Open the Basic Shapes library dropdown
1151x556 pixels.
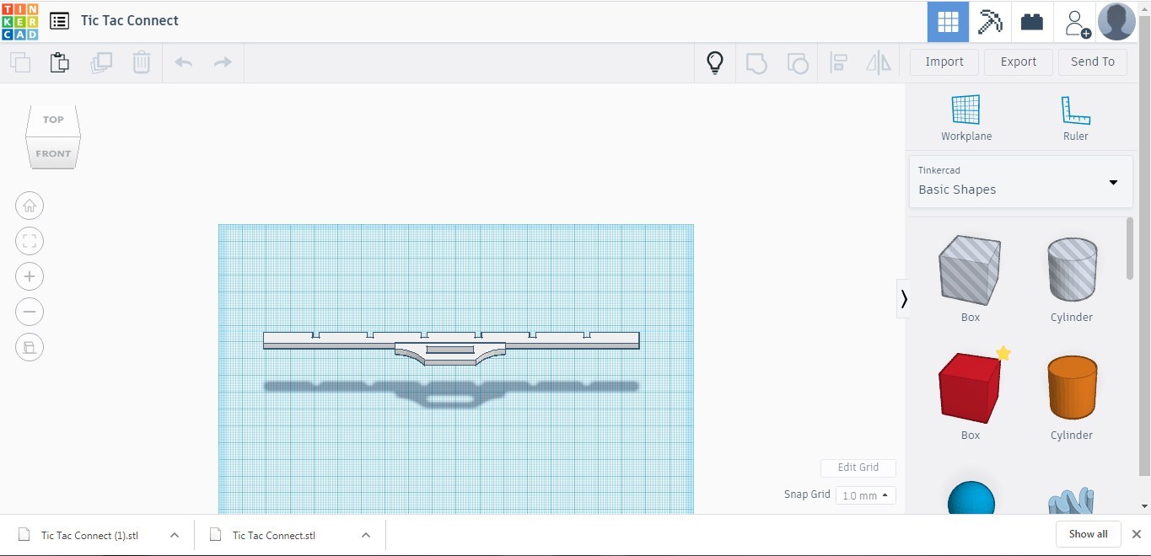(x=1020, y=181)
